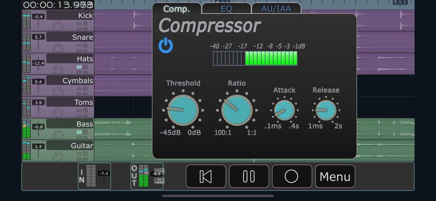Image resolution: width=436 pixels, height=201 pixels.
Task: Arm recording on the Cymbals track
Action: coord(85,89)
